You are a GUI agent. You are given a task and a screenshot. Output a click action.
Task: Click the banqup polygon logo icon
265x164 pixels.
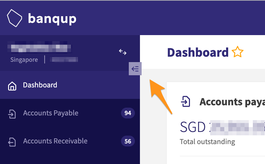[14, 18]
